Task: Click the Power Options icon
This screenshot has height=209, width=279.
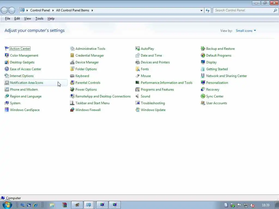Action: point(72,89)
